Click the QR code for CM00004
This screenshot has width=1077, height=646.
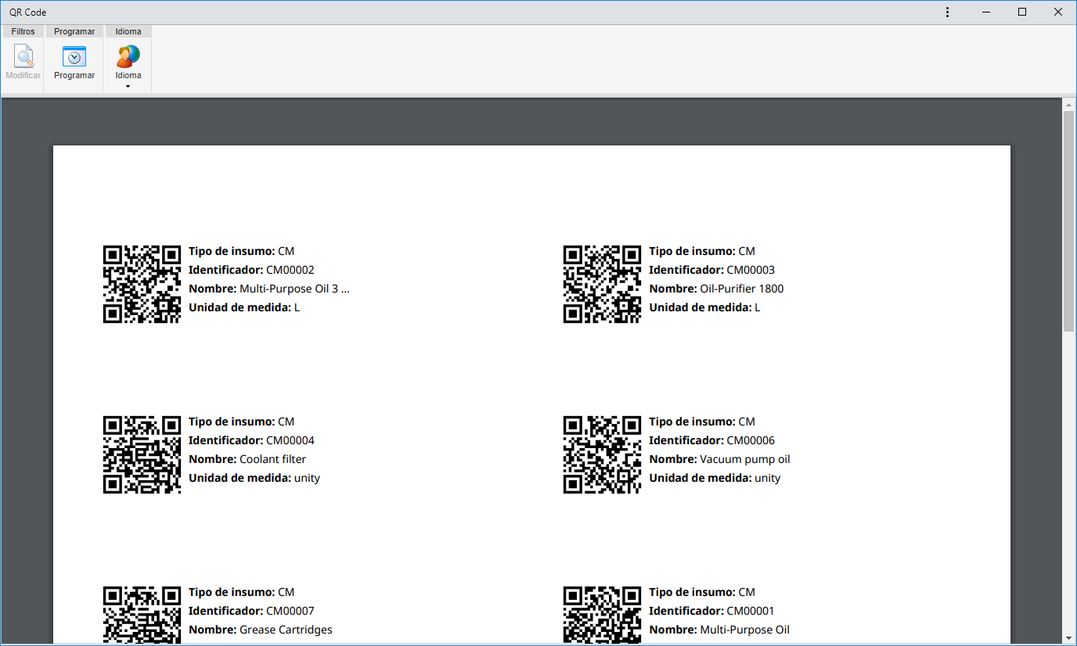142,454
